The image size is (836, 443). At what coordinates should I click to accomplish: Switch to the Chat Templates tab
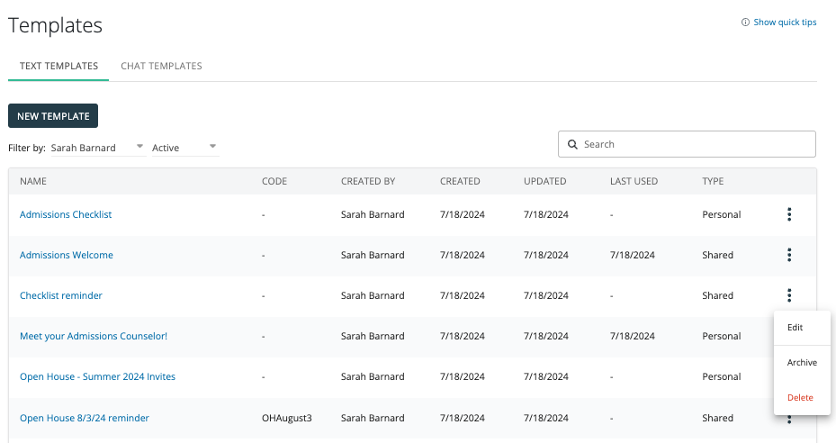(161, 66)
